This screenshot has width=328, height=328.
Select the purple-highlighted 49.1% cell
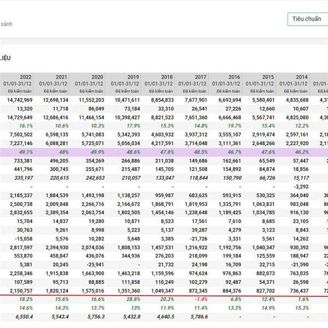pyautogui.click(x=25, y=151)
